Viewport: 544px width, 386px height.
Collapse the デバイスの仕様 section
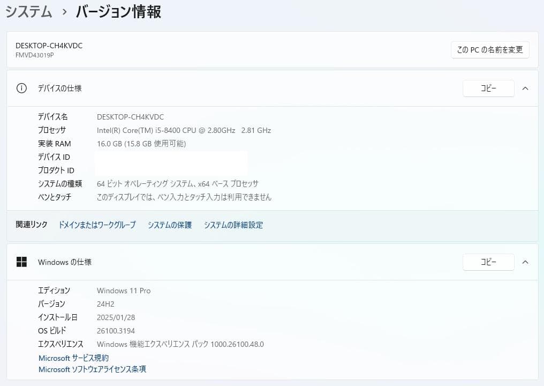click(525, 88)
